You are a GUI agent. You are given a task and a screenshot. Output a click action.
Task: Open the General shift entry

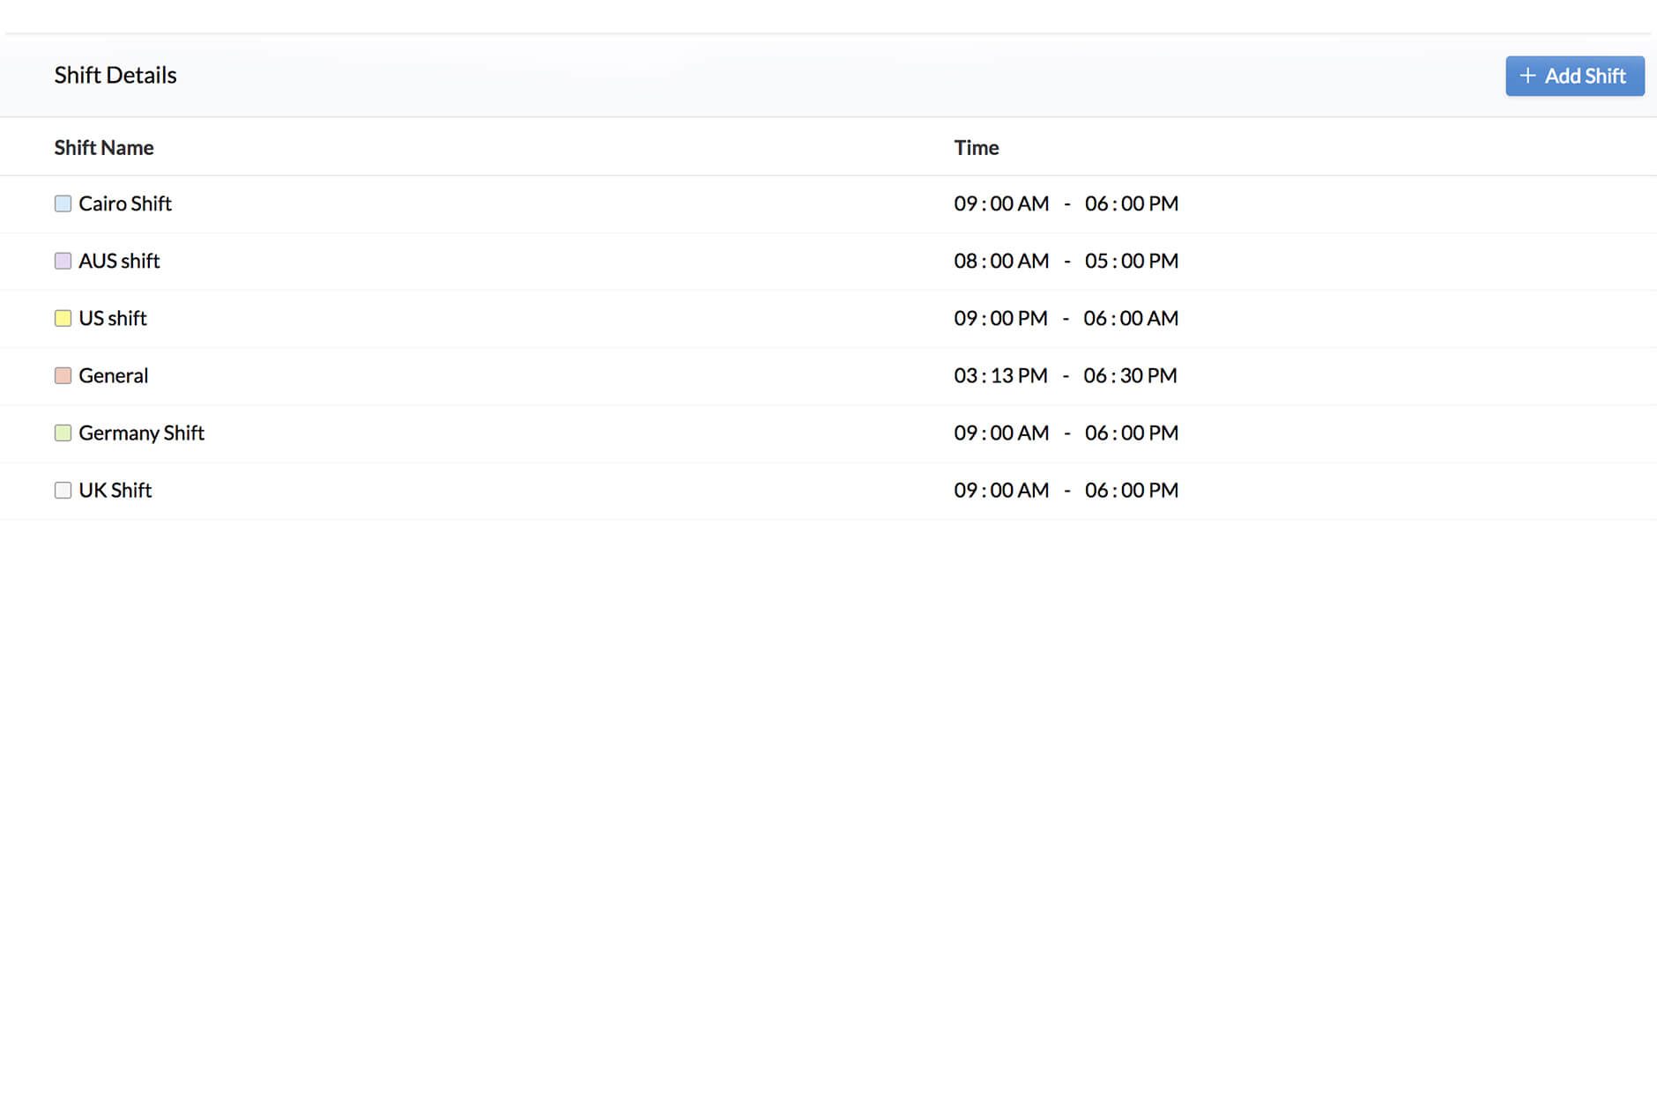coord(114,376)
